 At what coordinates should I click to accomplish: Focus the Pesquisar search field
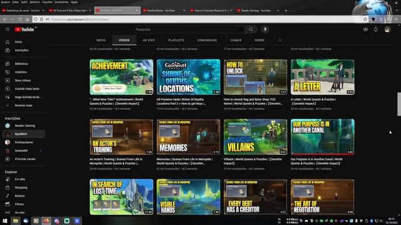pos(188,29)
